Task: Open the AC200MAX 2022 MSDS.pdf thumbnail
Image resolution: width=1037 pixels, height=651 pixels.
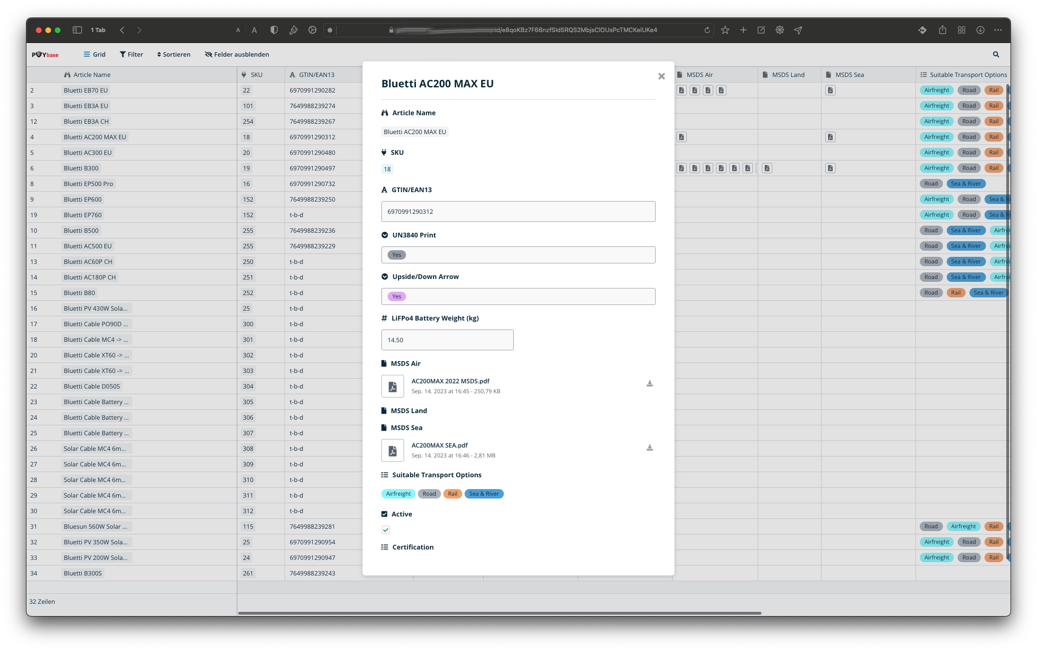Action: (x=393, y=386)
